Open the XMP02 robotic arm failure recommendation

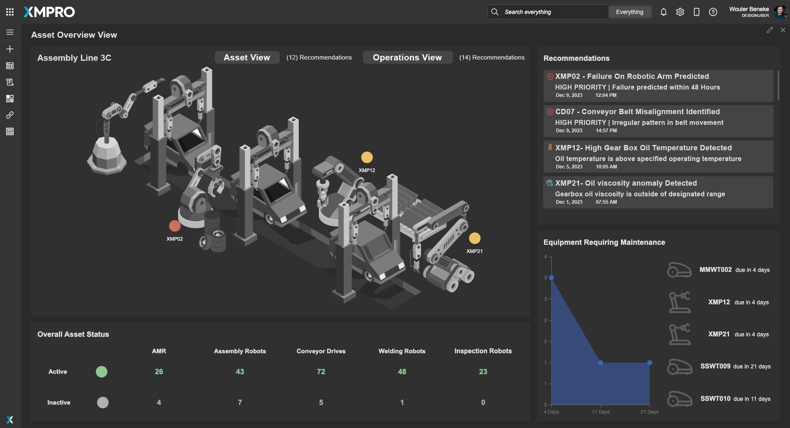pos(658,85)
